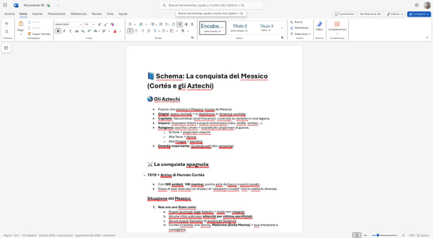Toggle strikethrough formatting

point(77,31)
